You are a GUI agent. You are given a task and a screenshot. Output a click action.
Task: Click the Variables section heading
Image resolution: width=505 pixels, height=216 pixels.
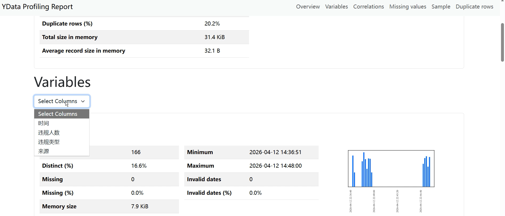[x=62, y=82]
